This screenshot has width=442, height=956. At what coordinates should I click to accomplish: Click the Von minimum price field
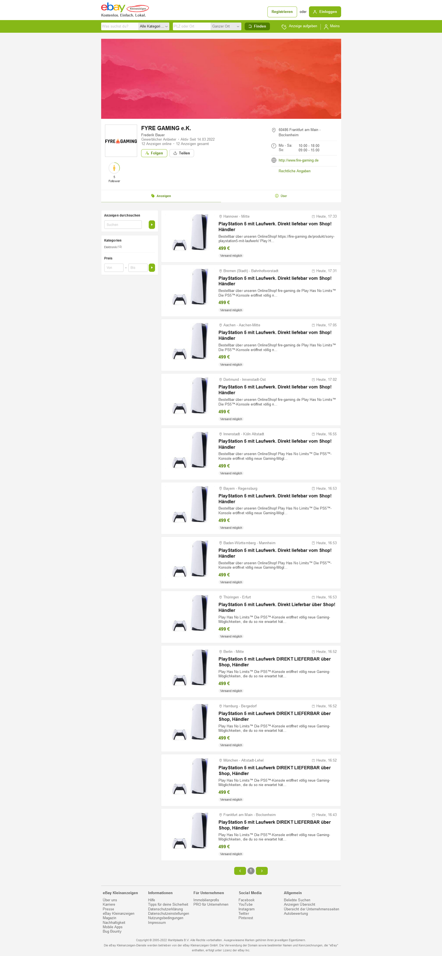pos(114,268)
